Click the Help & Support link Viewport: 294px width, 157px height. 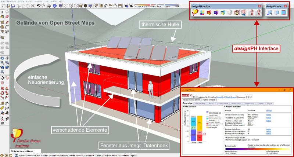pyautogui.click(x=231, y=97)
